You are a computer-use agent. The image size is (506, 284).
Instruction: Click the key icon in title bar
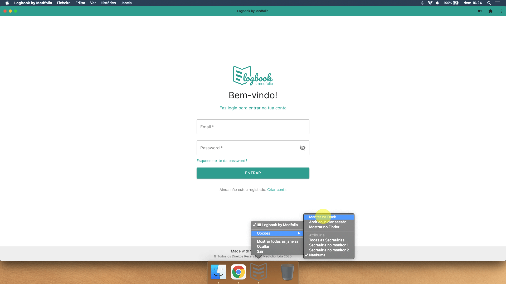click(480, 11)
